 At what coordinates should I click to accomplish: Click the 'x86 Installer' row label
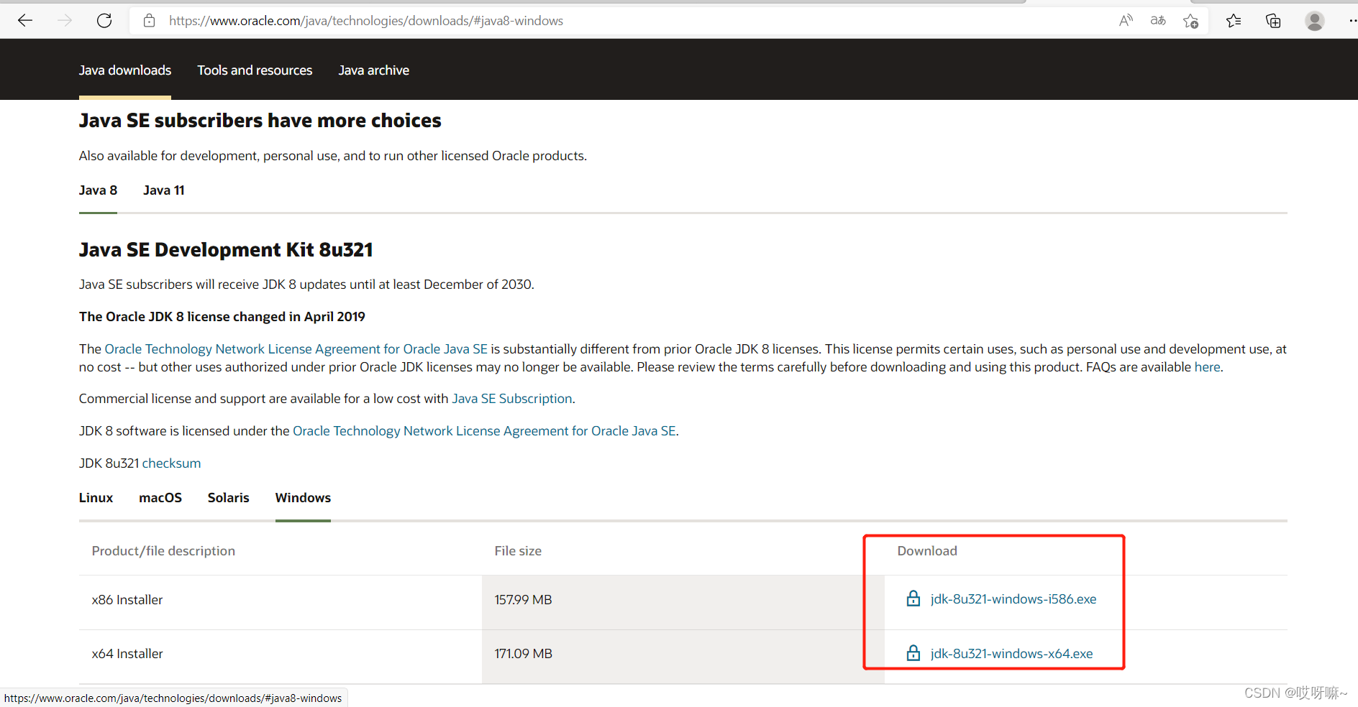(x=127, y=600)
